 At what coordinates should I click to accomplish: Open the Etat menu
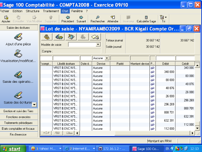(x=65, y=11)
